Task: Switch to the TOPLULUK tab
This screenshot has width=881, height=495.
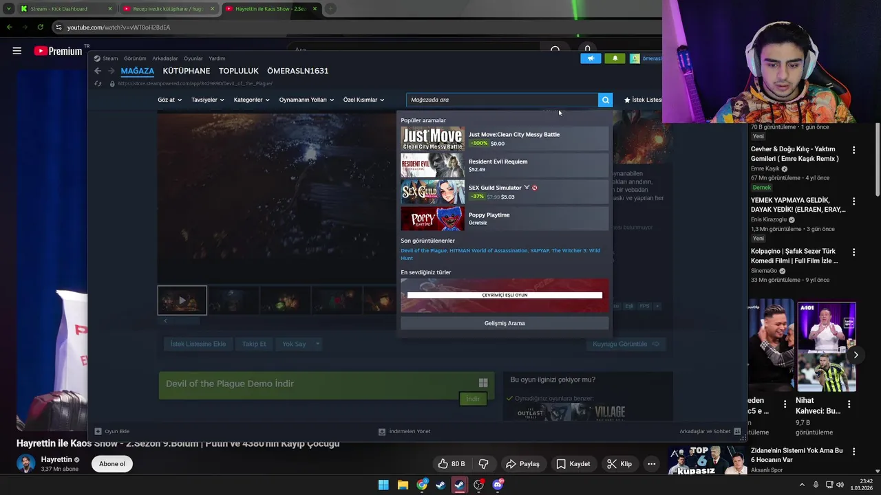Action: (x=239, y=71)
